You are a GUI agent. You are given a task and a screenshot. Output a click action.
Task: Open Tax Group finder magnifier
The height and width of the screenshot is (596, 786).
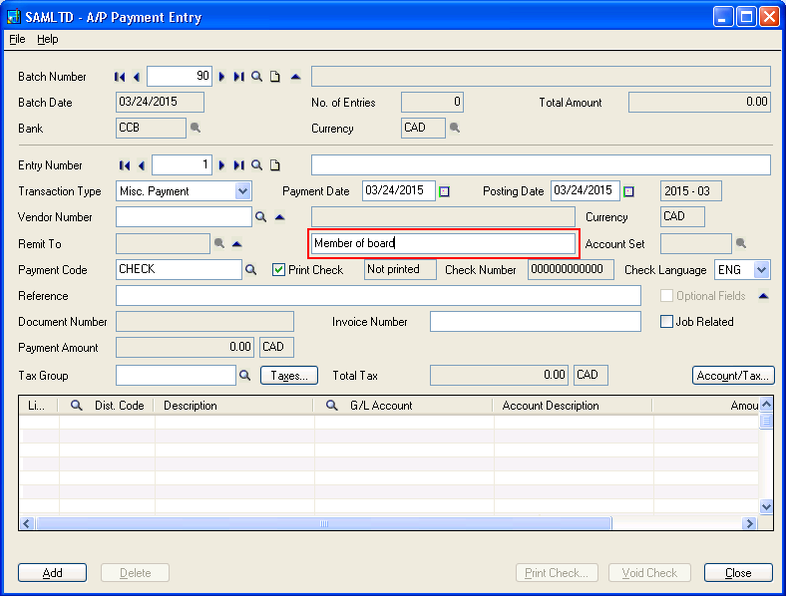pos(244,375)
